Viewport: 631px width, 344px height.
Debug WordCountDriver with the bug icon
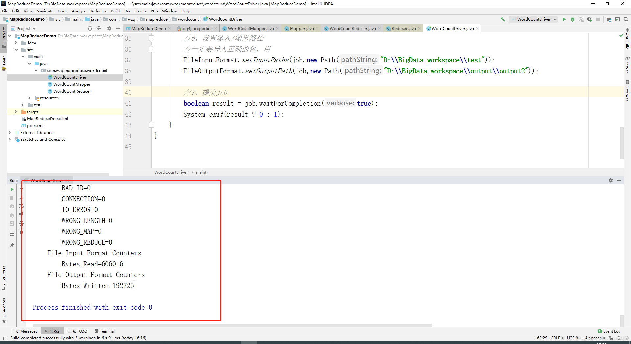tap(573, 19)
